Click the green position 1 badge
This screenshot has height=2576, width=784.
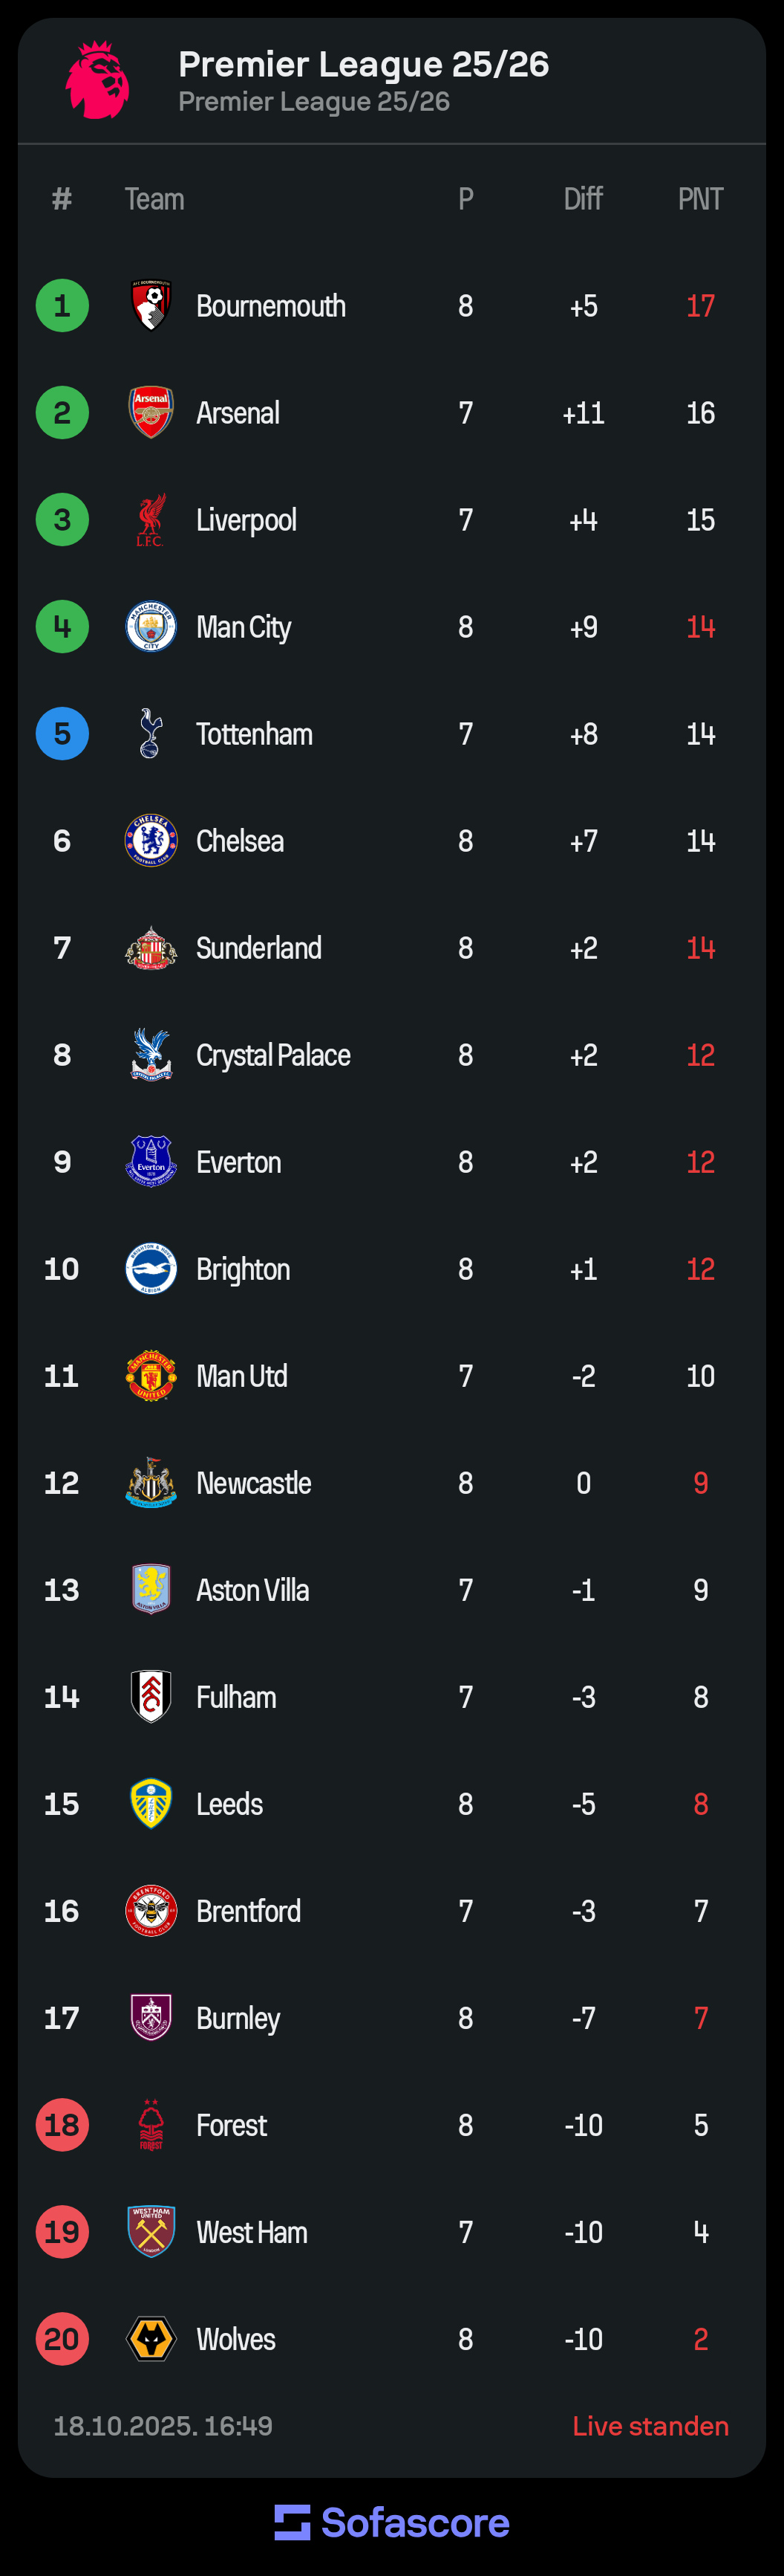[62, 305]
